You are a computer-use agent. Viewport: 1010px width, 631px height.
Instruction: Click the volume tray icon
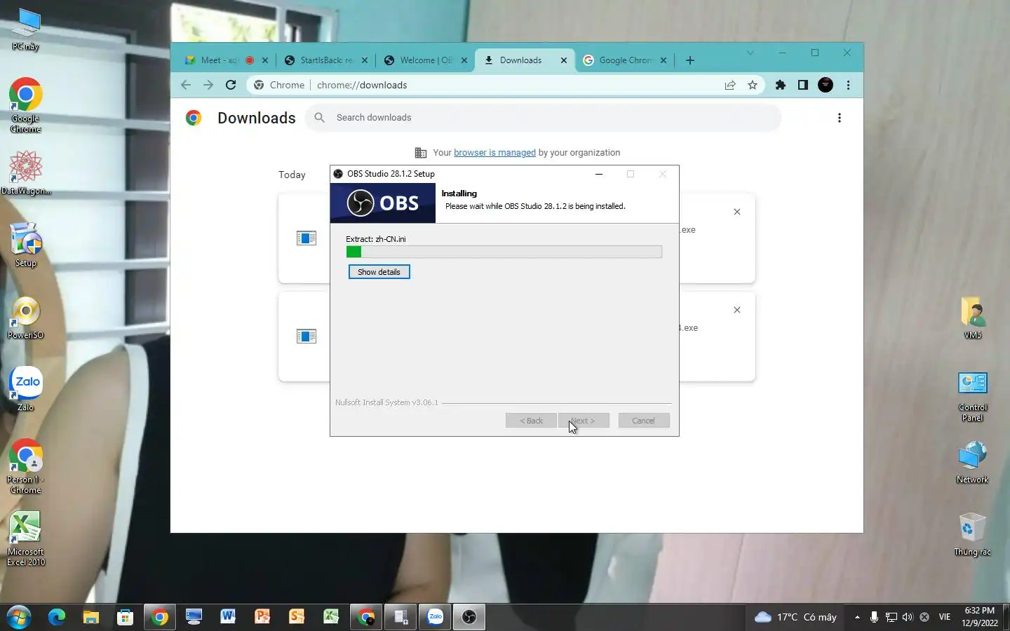[x=908, y=617]
